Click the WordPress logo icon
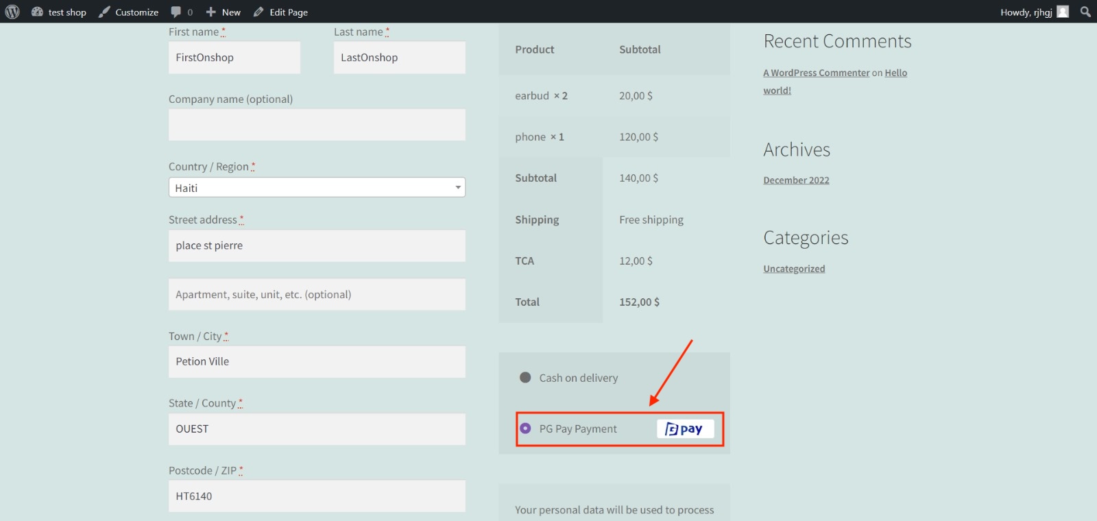Image resolution: width=1097 pixels, height=521 pixels. 12,12
